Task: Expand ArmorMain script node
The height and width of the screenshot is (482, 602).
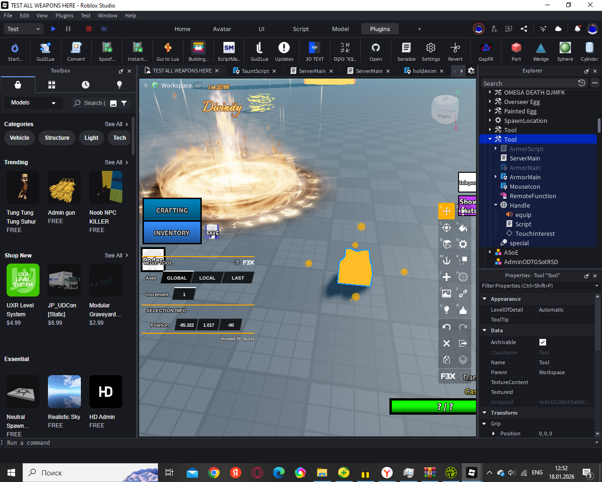Action: coord(496,177)
